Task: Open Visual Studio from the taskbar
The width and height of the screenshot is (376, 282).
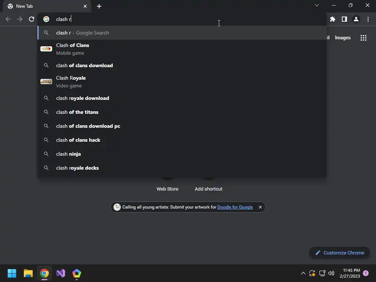Action: (x=61, y=273)
